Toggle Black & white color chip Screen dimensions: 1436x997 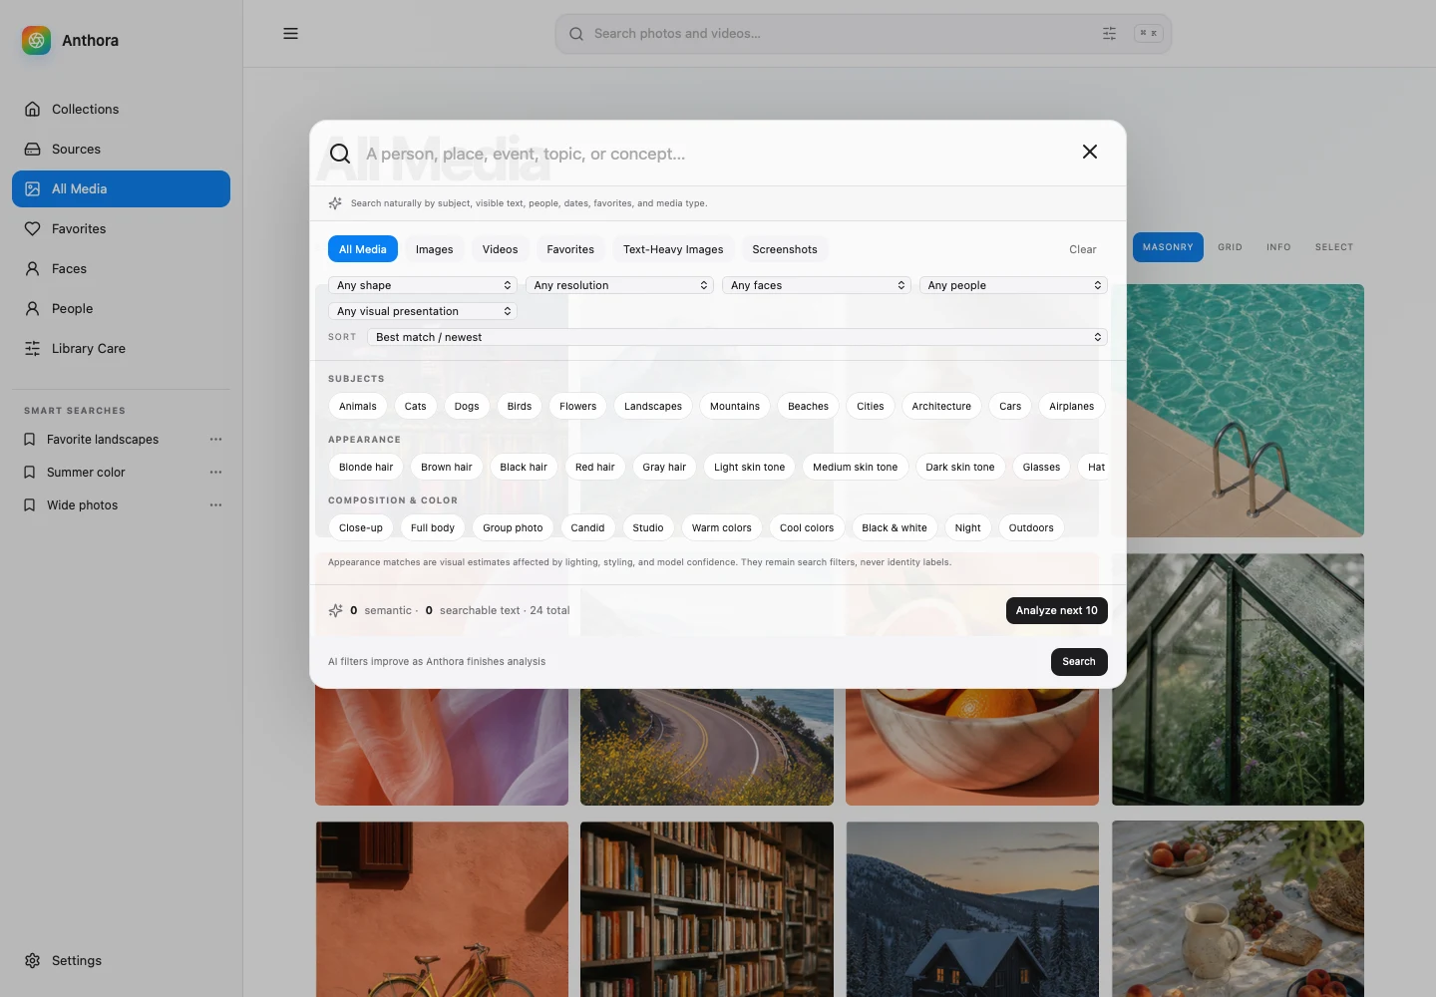coord(895,527)
